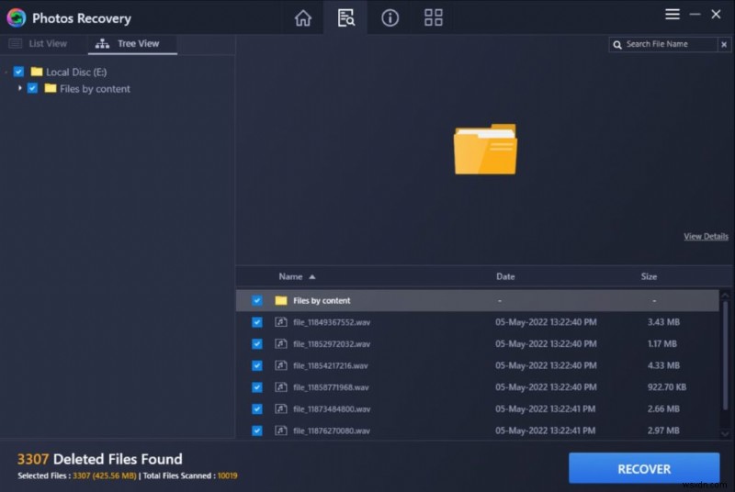Sort by Name column arrow
Viewport: 735px width, 492px height.
312,276
